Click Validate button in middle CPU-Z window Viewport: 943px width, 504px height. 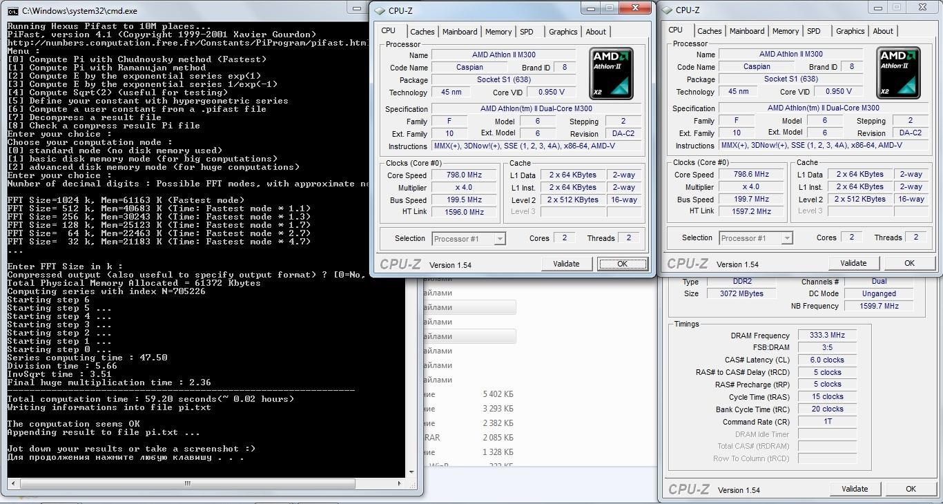point(567,264)
